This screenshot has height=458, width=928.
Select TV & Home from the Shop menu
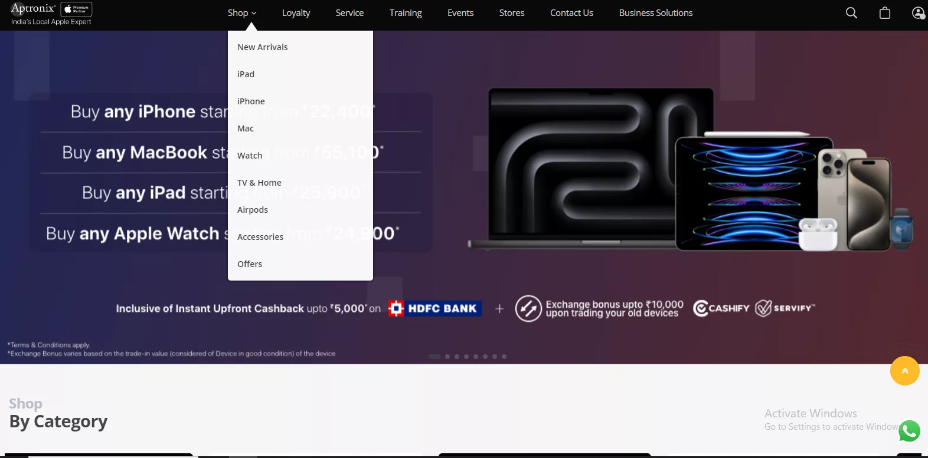click(259, 183)
